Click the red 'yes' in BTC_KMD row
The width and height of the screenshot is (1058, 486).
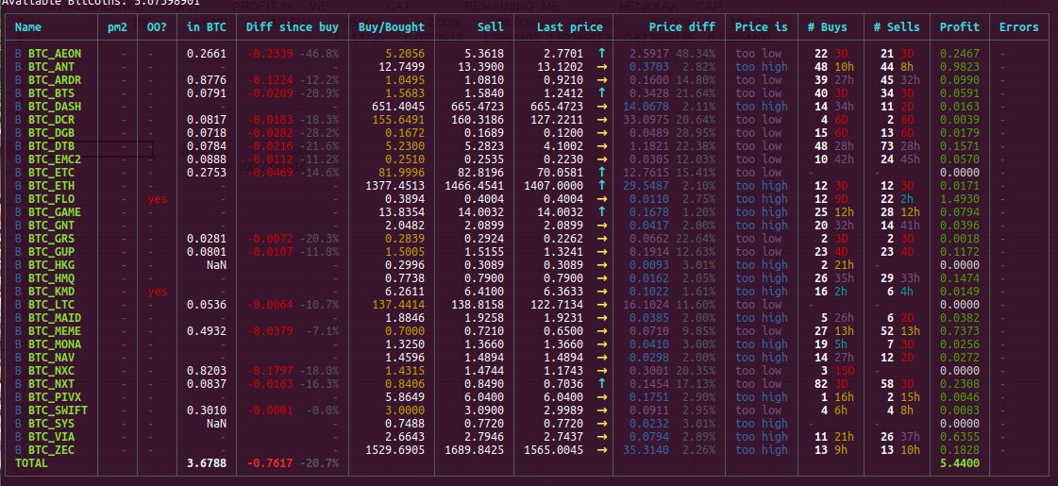pyautogui.click(x=158, y=292)
